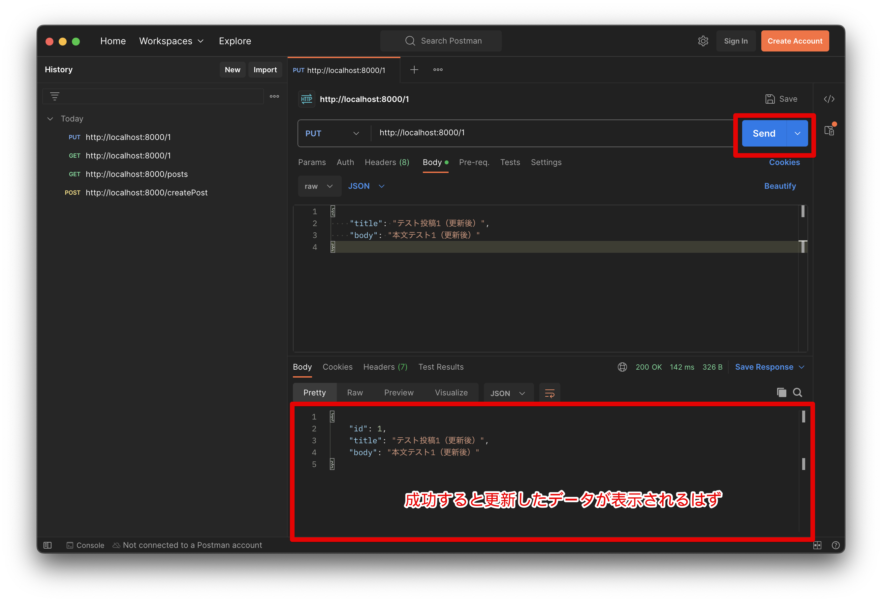
Task: Click the request body editor scrollbar
Action: [x=803, y=279]
